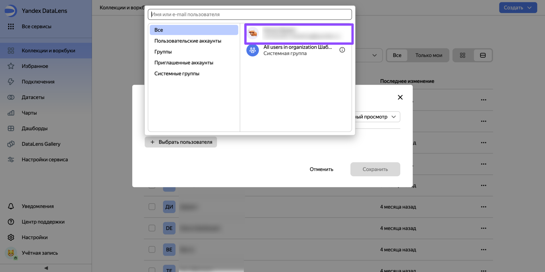545x272 pixels.
Task: Open Чарты bar chart icon
Action: (x=11, y=113)
